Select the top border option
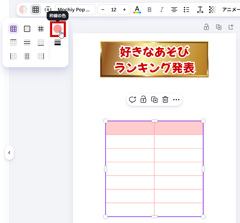The image size is (240, 223). coord(13,43)
